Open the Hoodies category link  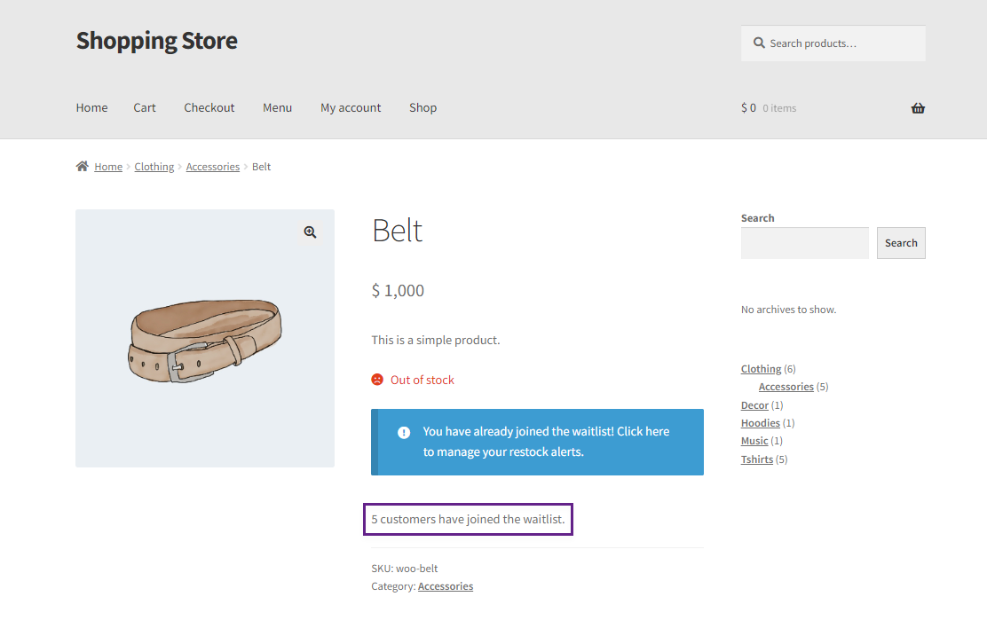coord(761,423)
